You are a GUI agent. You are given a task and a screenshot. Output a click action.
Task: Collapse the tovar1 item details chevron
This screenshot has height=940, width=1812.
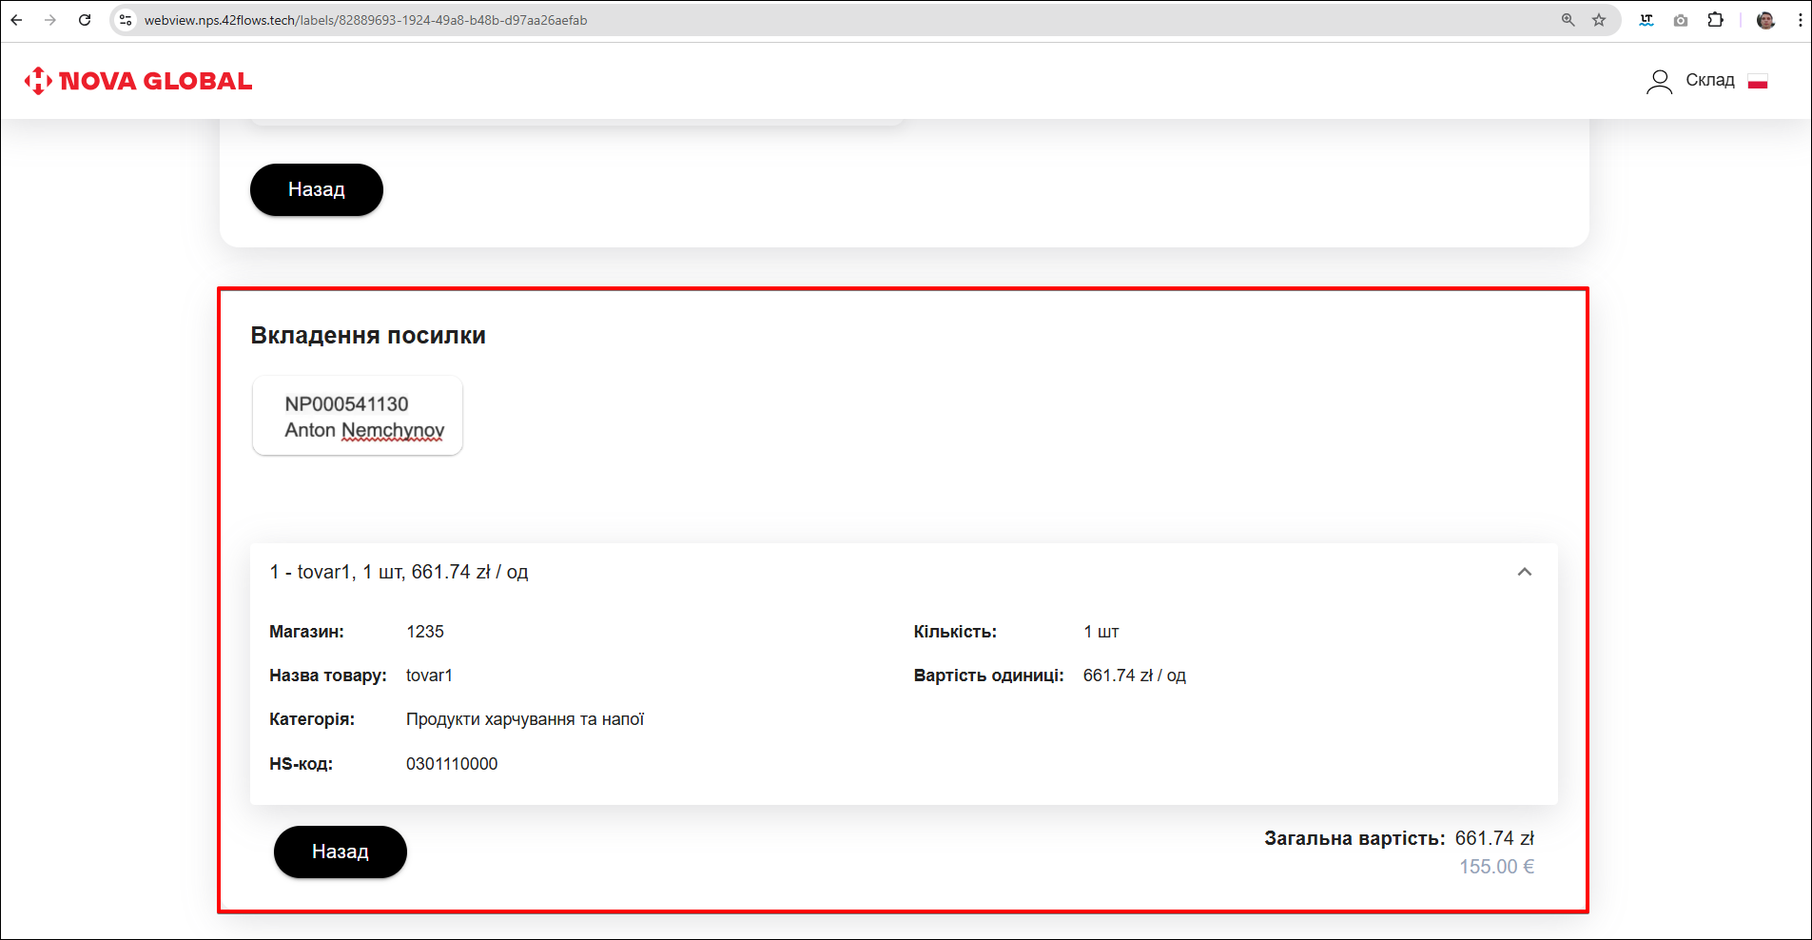click(x=1524, y=572)
